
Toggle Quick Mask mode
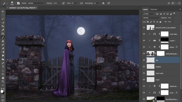pyautogui.click(x=3, y=97)
